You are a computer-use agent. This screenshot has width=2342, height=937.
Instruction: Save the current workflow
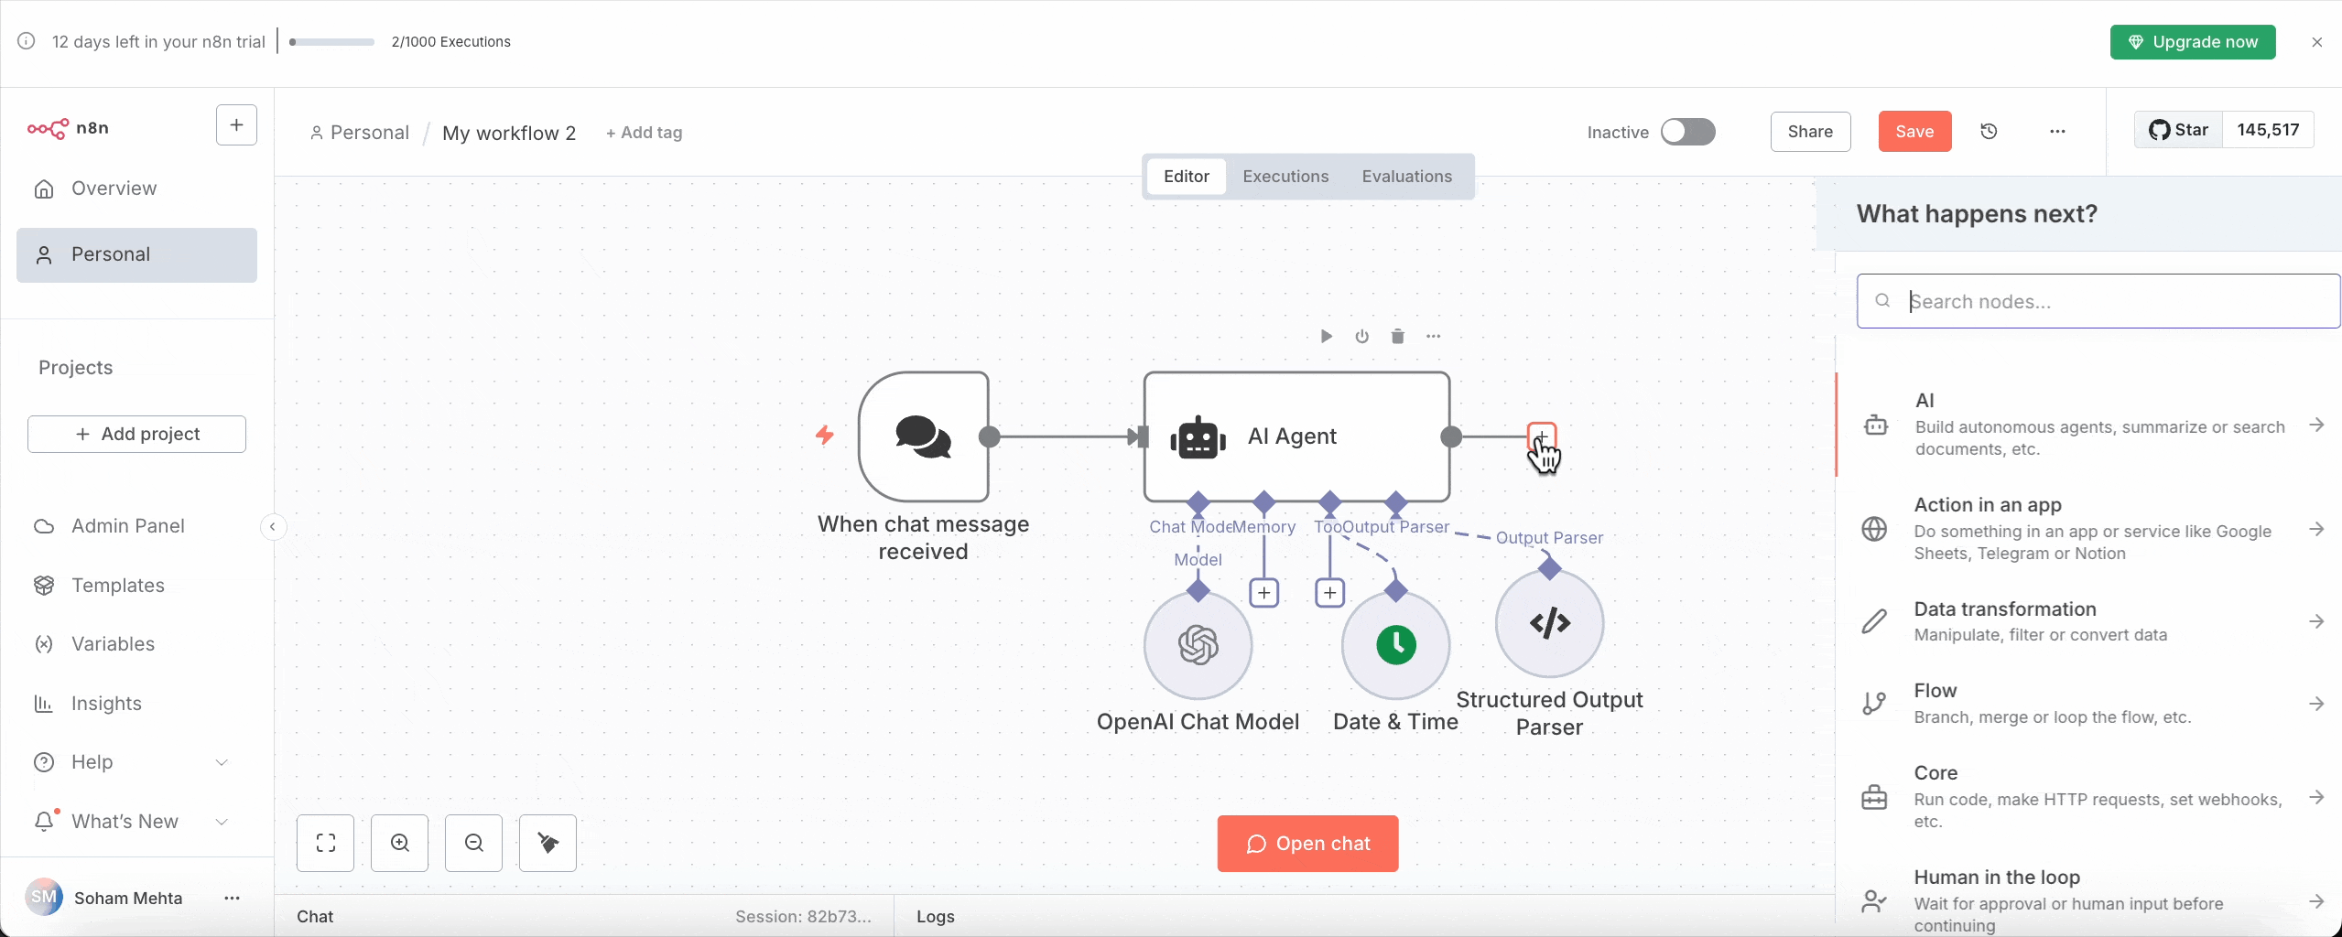1914,131
